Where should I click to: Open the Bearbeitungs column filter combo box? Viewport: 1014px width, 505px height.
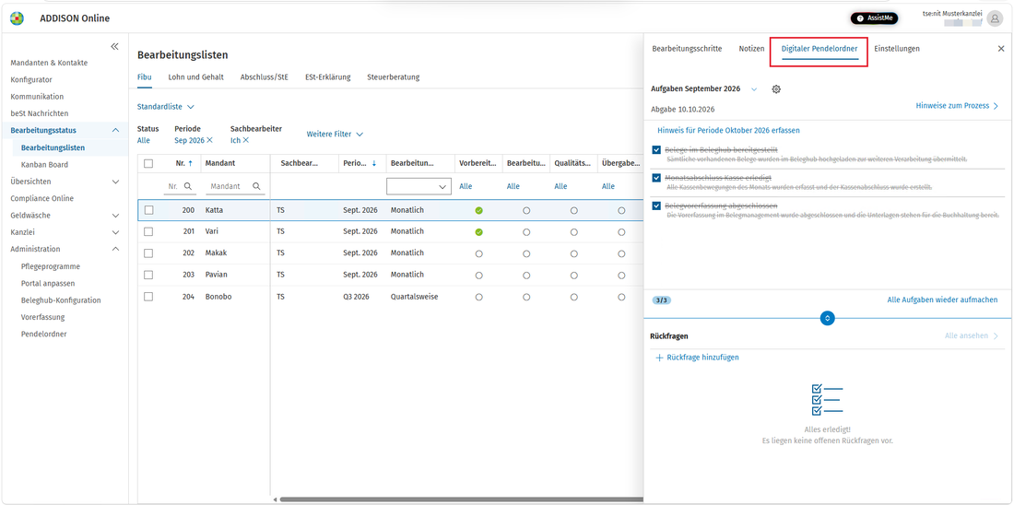tap(419, 186)
